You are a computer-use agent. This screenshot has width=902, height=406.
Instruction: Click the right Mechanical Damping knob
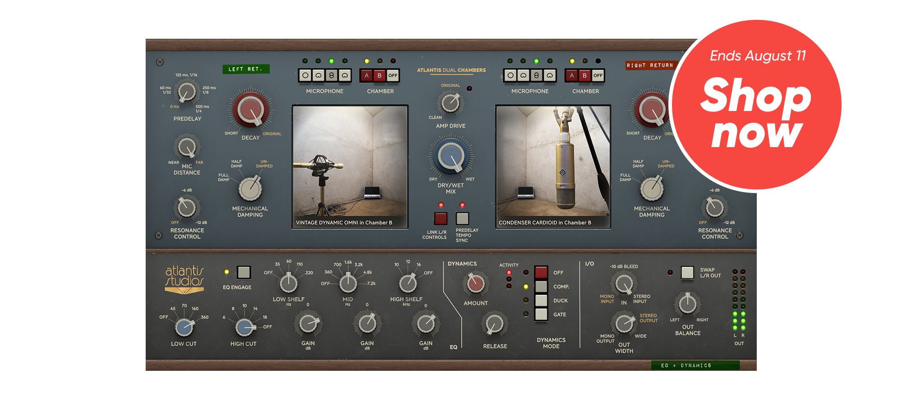[x=652, y=189]
